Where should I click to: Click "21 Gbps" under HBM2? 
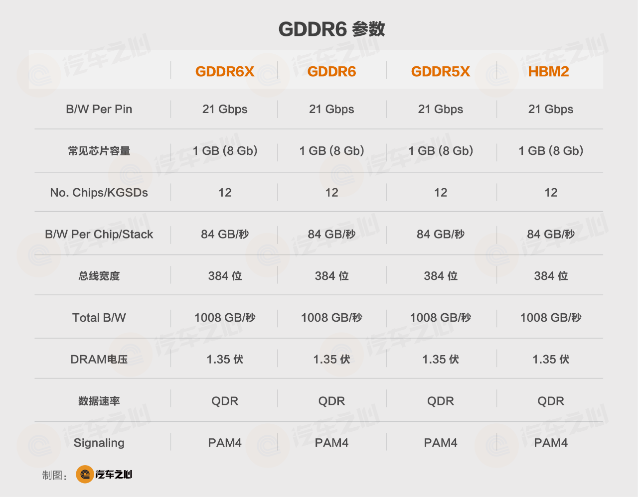(551, 109)
